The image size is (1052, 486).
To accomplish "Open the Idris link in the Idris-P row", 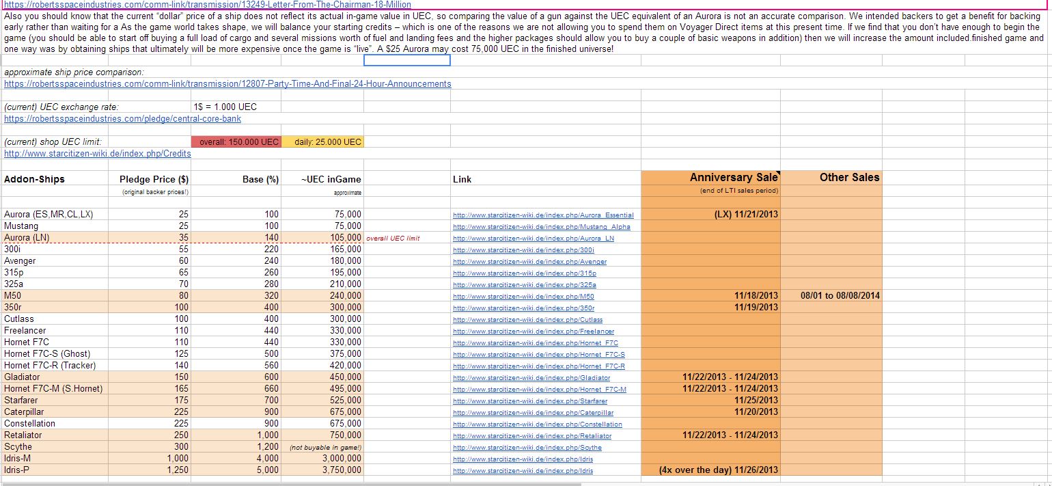I will [523, 470].
